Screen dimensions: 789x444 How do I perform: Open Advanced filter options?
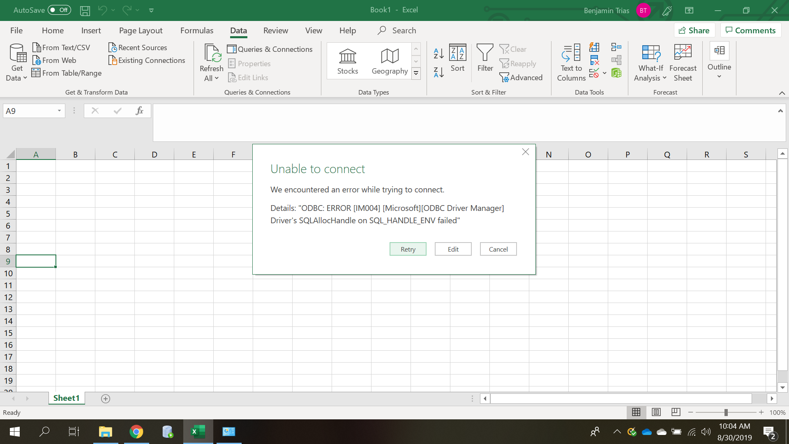[x=521, y=78]
